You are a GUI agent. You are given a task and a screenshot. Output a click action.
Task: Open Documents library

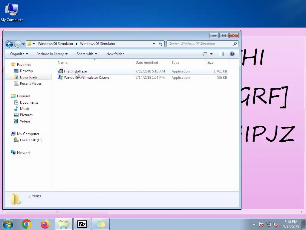(29, 102)
